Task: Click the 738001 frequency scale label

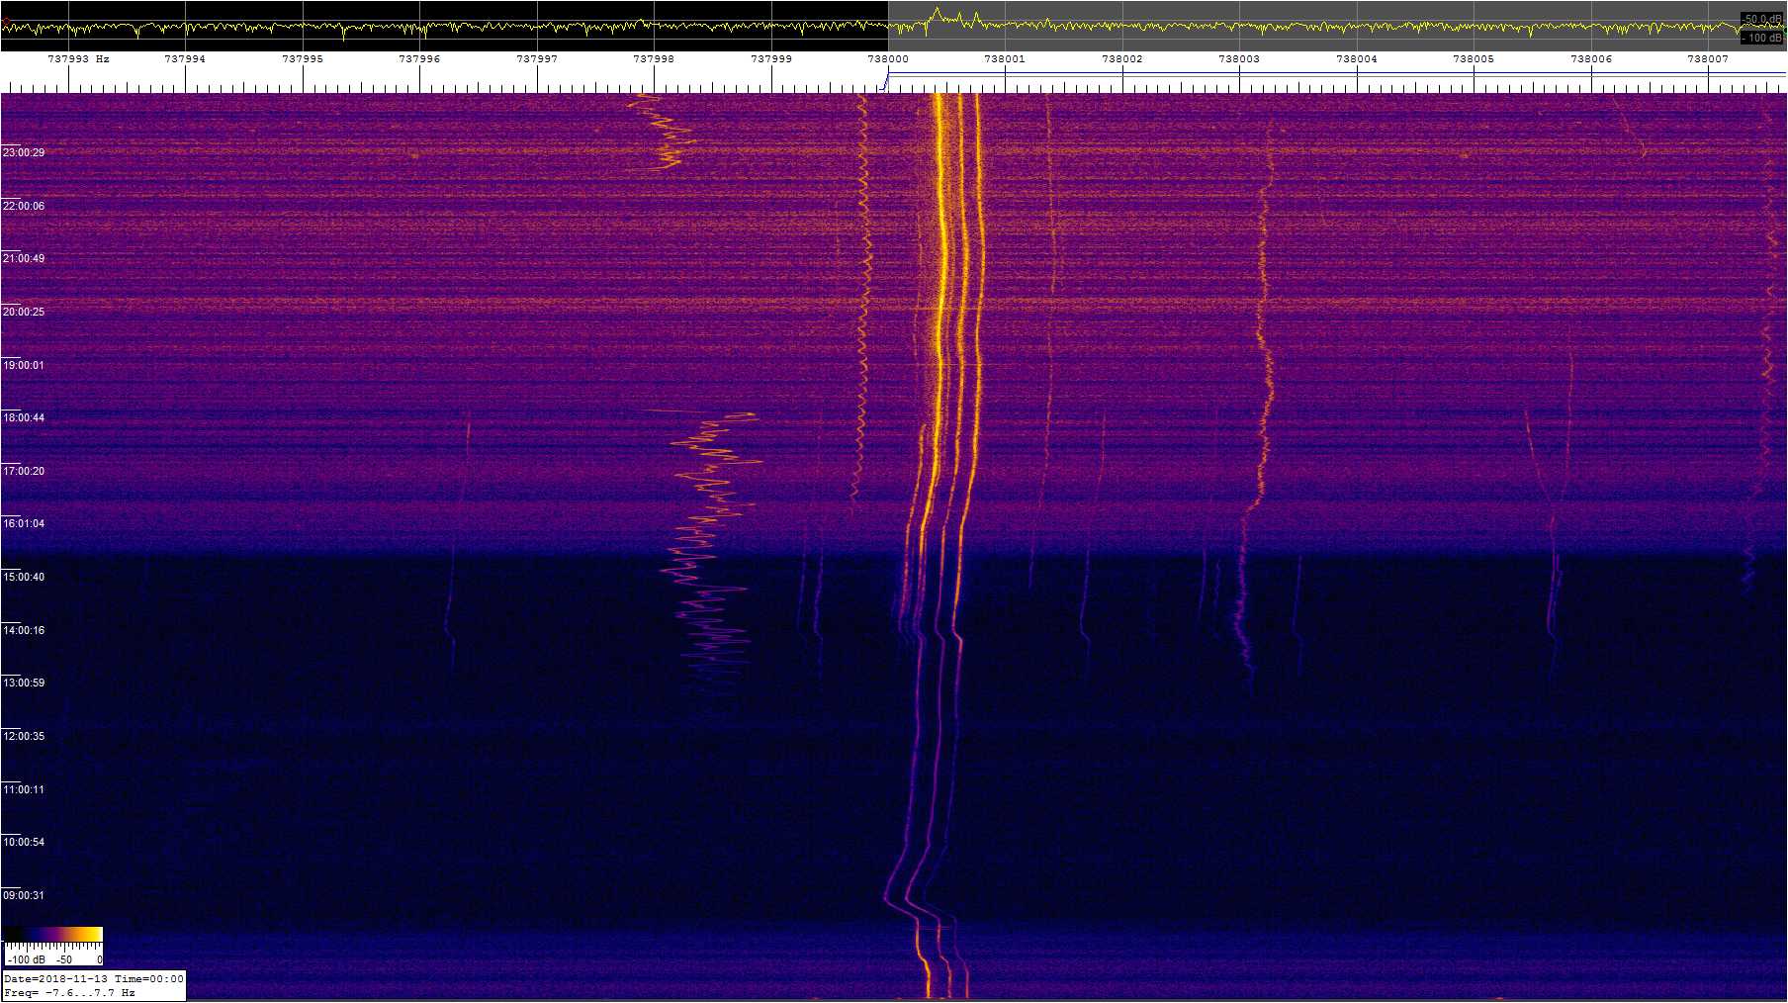Action: (1005, 59)
